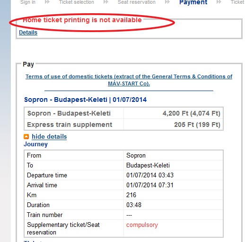
Task: Click the Sopron - Budapest-Keleti date heading
Action: click(x=85, y=100)
